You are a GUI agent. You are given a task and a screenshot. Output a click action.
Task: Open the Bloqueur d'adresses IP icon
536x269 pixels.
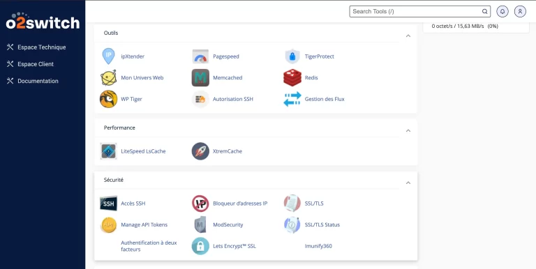pos(200,203)
